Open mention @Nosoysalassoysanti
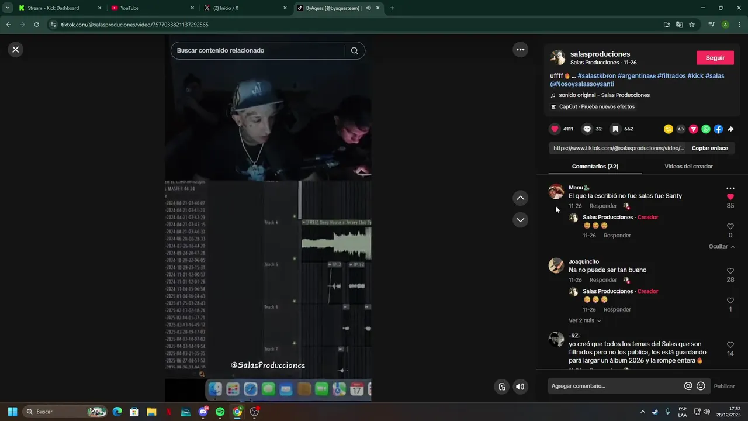This screenshot has width=748, height=421. coord(582,84)
